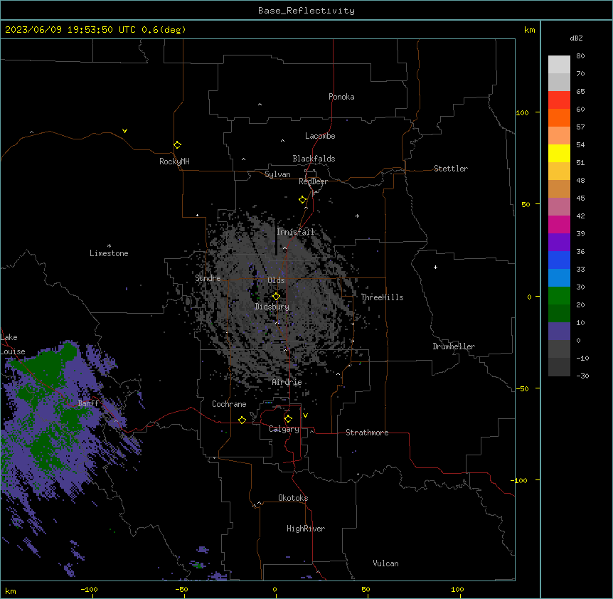Click the RockyMH label
Image resolution: width=613 pixels, height=599 pixels.
tap(174, 161)
